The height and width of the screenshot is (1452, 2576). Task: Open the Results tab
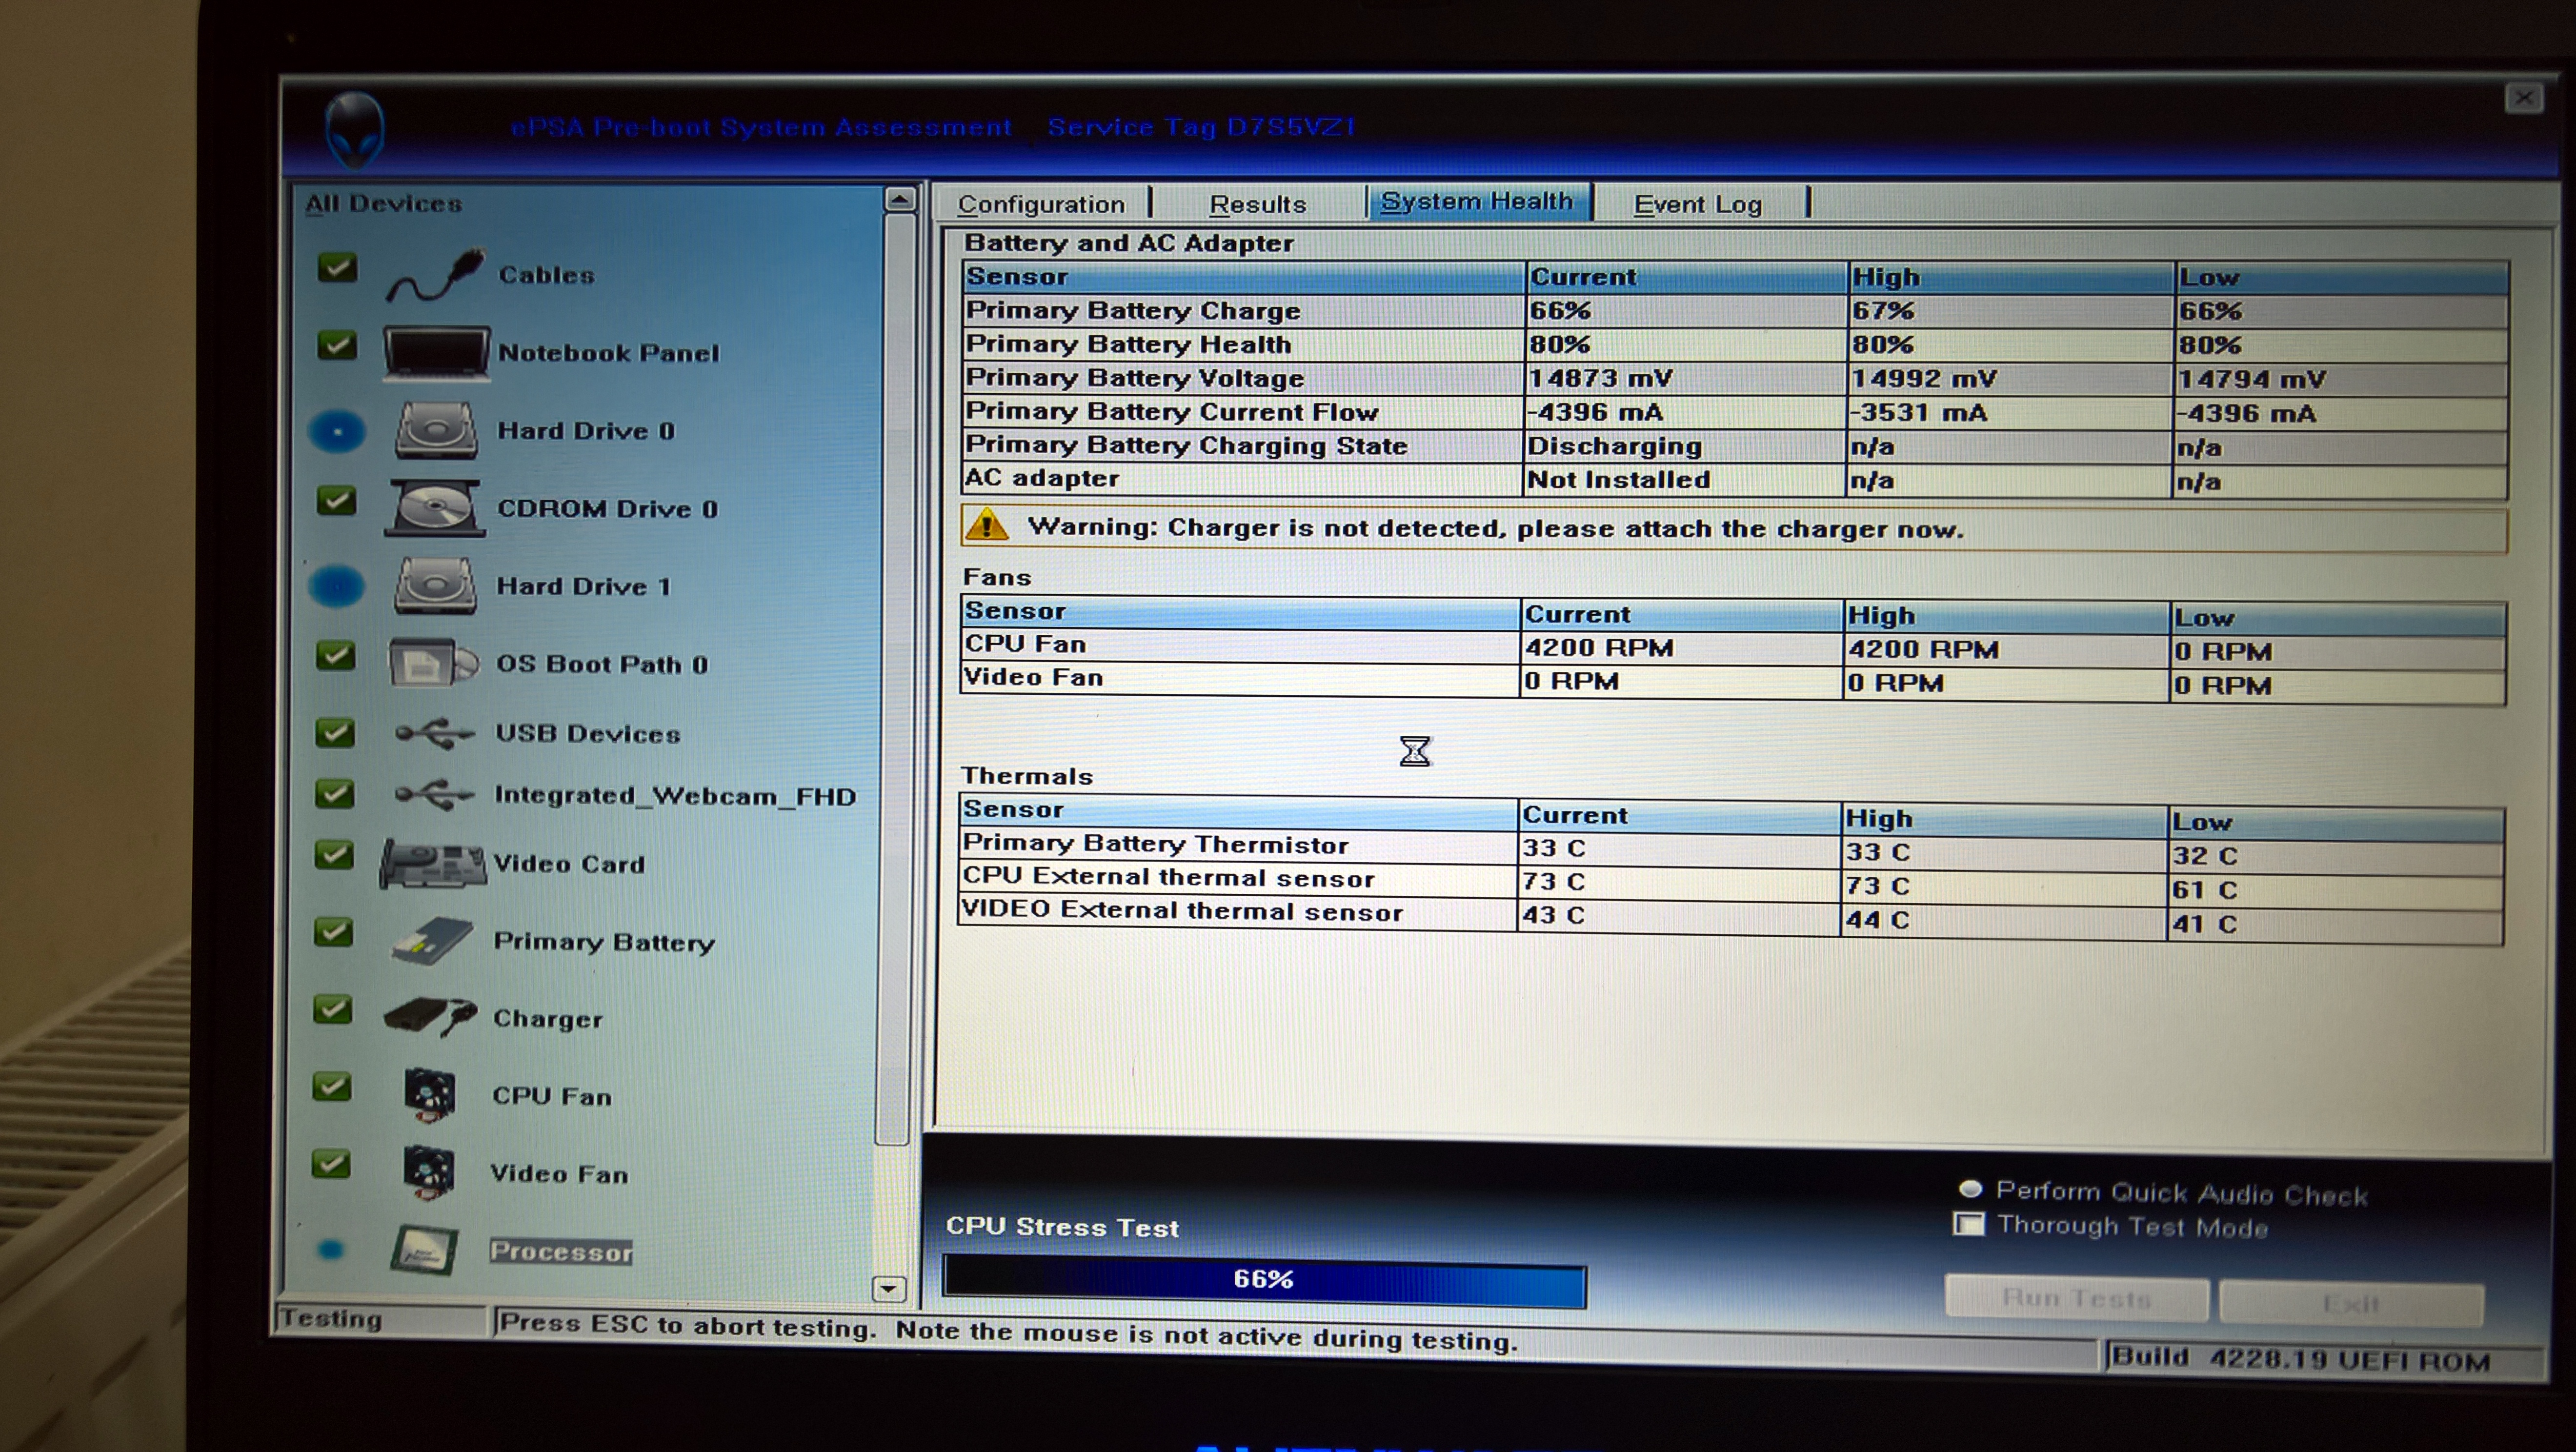(x=1258, y=204)
